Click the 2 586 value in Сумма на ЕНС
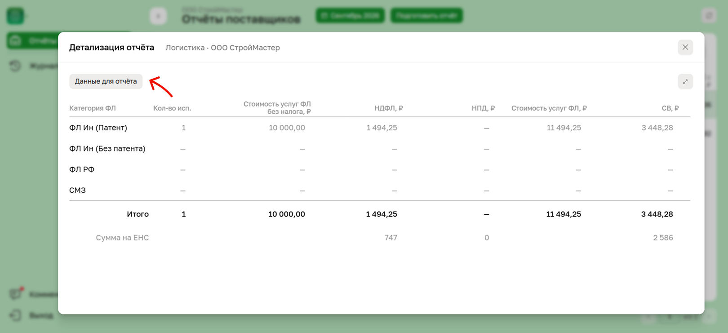Screen dimensions: 728x333 663,237
